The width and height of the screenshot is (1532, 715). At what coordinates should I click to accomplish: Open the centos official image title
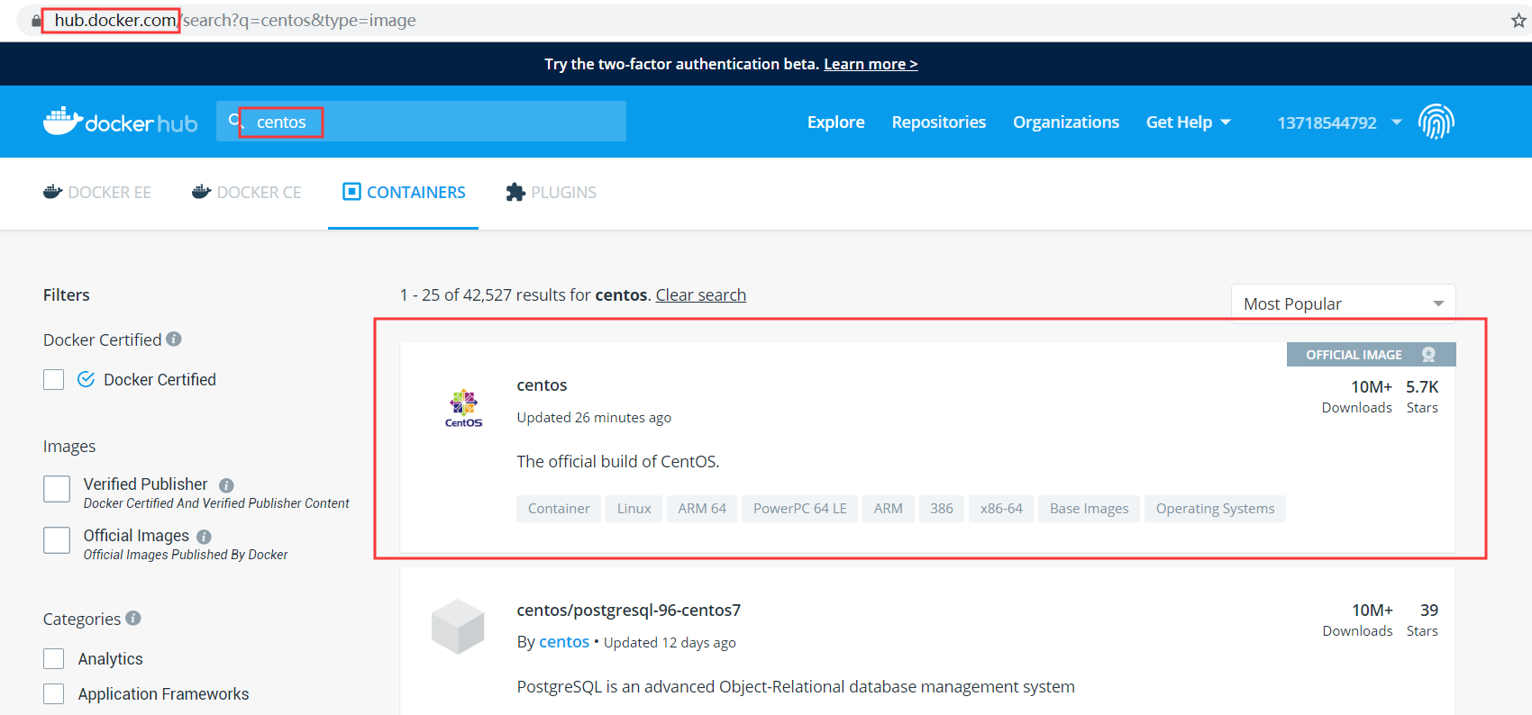click(542, 385)
